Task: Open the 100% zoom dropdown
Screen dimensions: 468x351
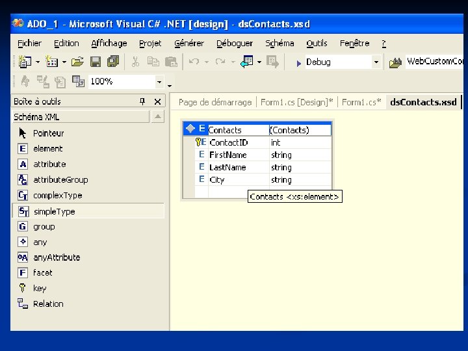Action: (159, 81)
